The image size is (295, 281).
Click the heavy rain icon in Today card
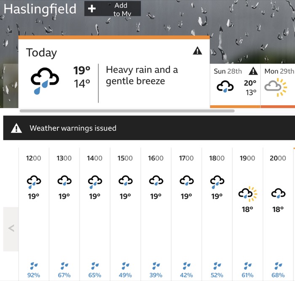coord(45,81)
